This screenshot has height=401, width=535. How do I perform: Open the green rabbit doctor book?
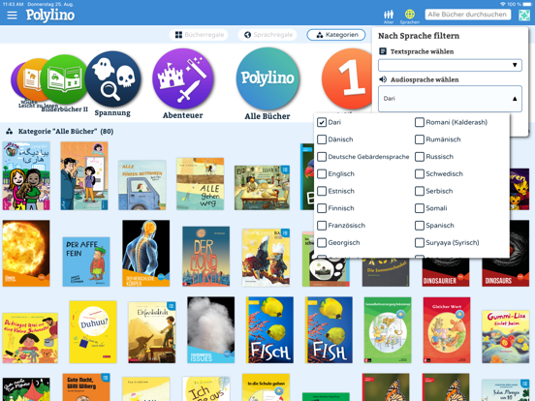pyautogui.click(x=388, y=329)
